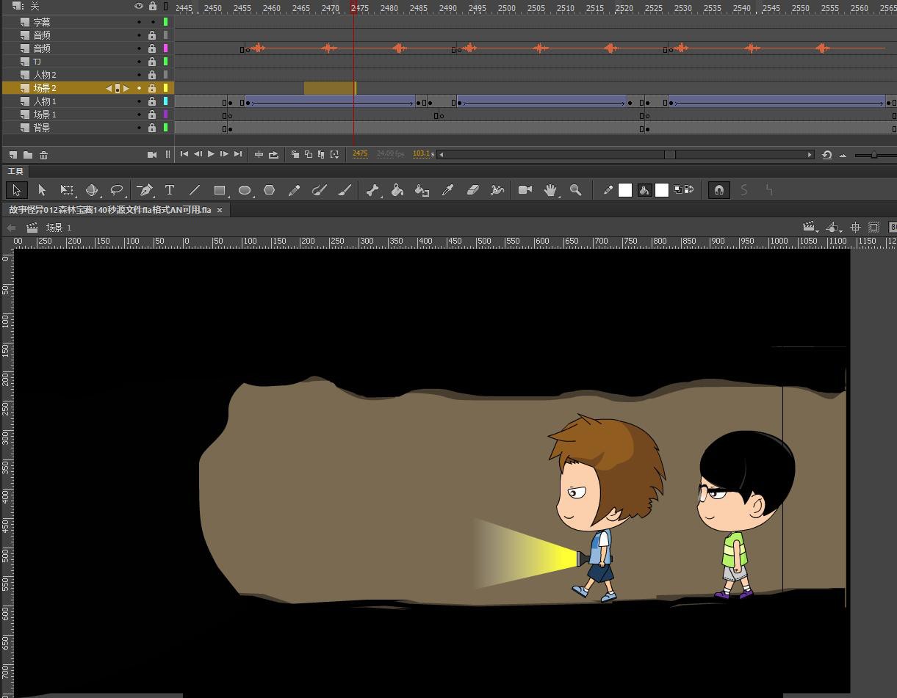Click the fill color bucket icon
This screenshot has height=698, width=897.
pyautogui.click(x=644, y=190)
